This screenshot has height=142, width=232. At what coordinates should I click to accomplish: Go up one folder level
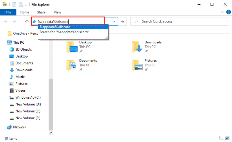point(27,22)
